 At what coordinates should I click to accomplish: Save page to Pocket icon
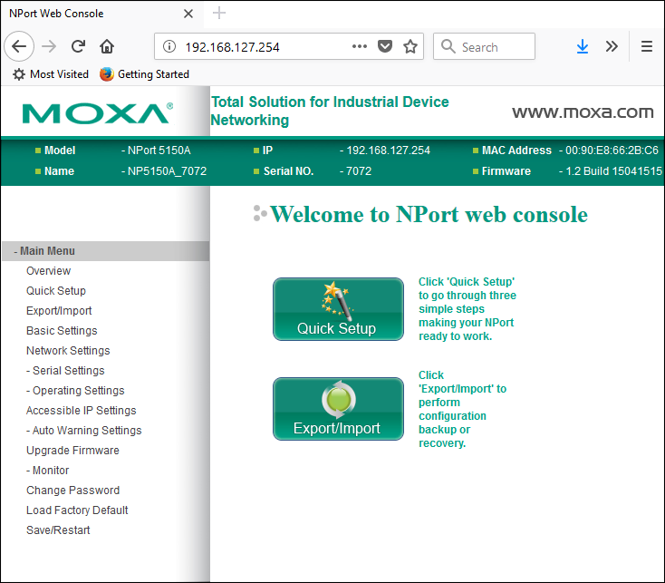coord(385,46)
